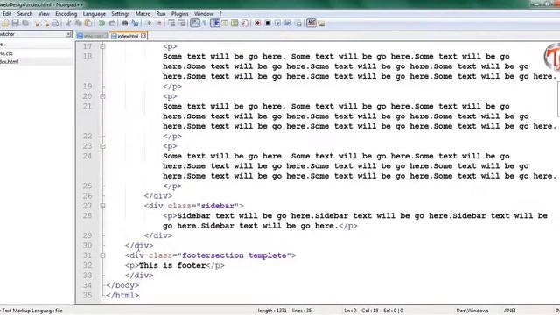The height and width of the screenshot is (315, 560).
Task: Click the Dos\Windows status bar entry
Action: [472, 311]
